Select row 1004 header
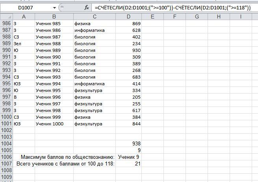 (x=7, y=144)
